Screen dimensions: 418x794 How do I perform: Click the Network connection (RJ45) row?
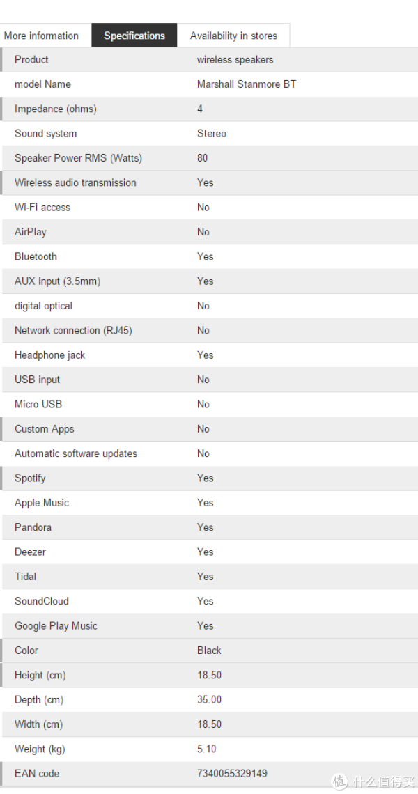click(209, 331)
